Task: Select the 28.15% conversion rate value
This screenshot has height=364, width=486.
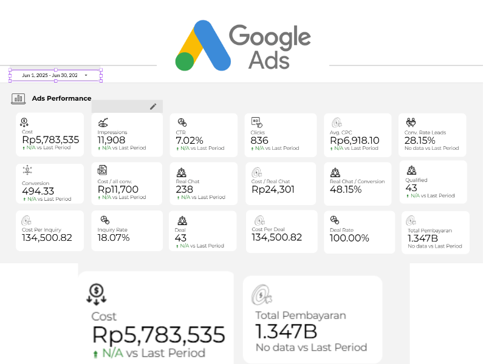Action: pos(420,141)
